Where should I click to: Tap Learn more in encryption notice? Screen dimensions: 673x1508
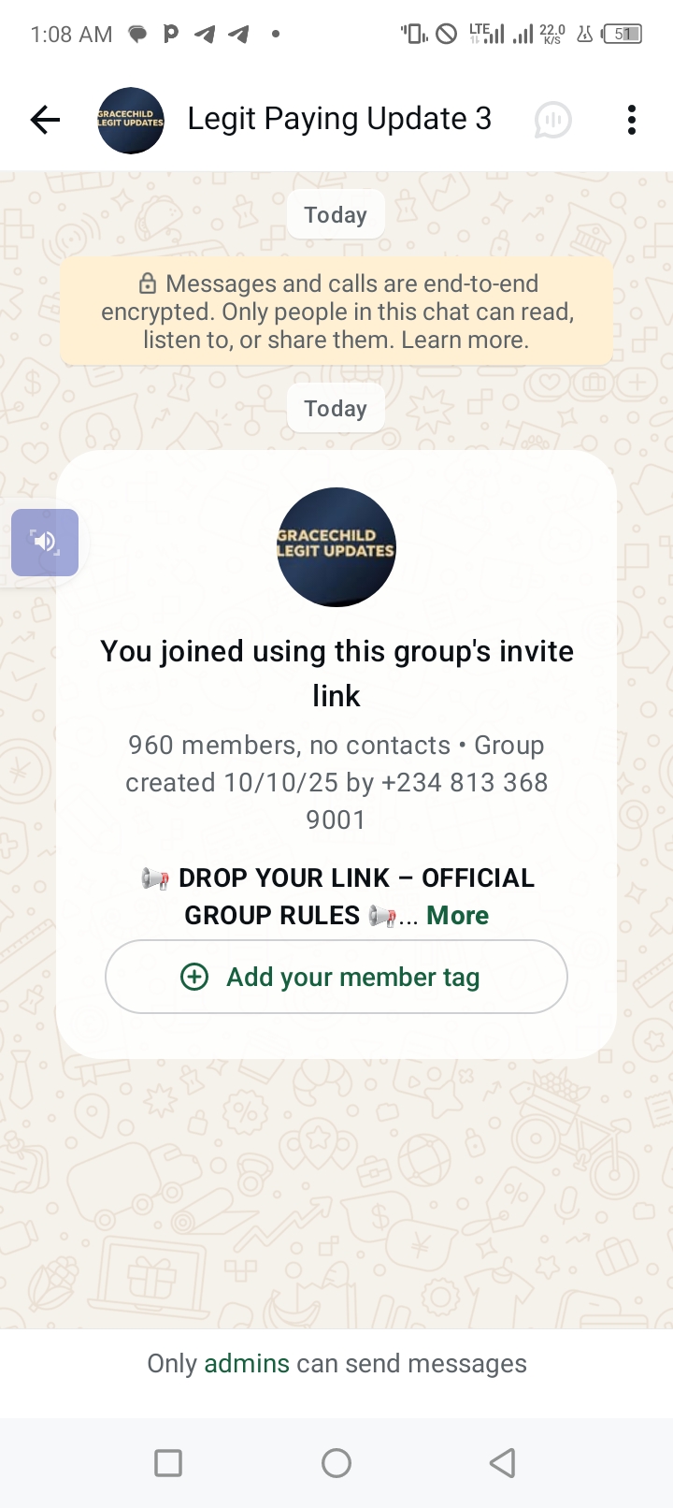coord(465,340)
